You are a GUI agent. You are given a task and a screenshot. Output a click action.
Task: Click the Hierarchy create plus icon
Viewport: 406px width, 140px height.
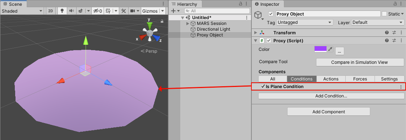(173, 11)
